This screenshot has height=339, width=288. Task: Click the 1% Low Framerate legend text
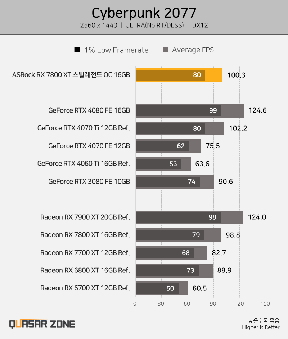[x=117, y=50]
